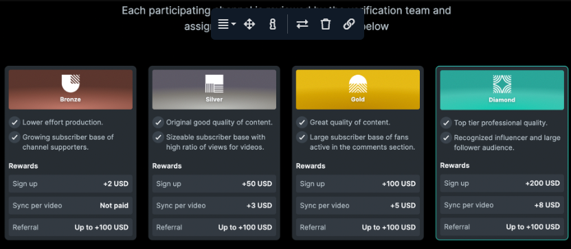
Task: Click checkmark beside Great quality of content
Action: pos(302,123)
